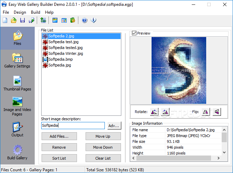Viewport: 233px width, 173px height.
Task: Open advanced description with Adv... button
Action: coord(114,126)
